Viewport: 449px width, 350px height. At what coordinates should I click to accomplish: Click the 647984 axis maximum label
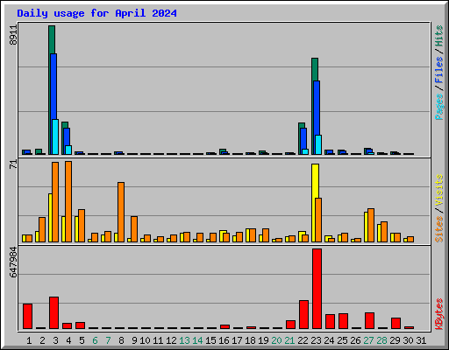(13, 262)
